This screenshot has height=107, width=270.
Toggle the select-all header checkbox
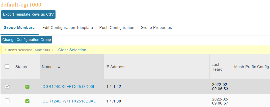coord(7,67)
